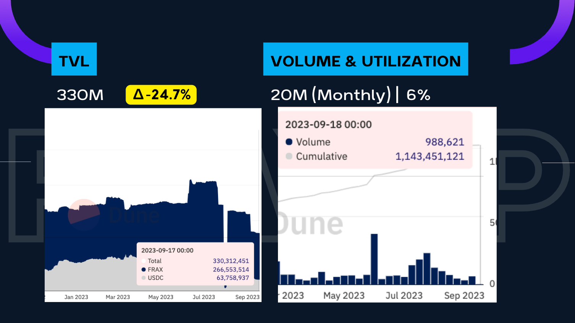Click the yellow -24.7% change badge
The width and height of the screenshot is (575, 323).
pyautogui.click(x=161, y=95)
